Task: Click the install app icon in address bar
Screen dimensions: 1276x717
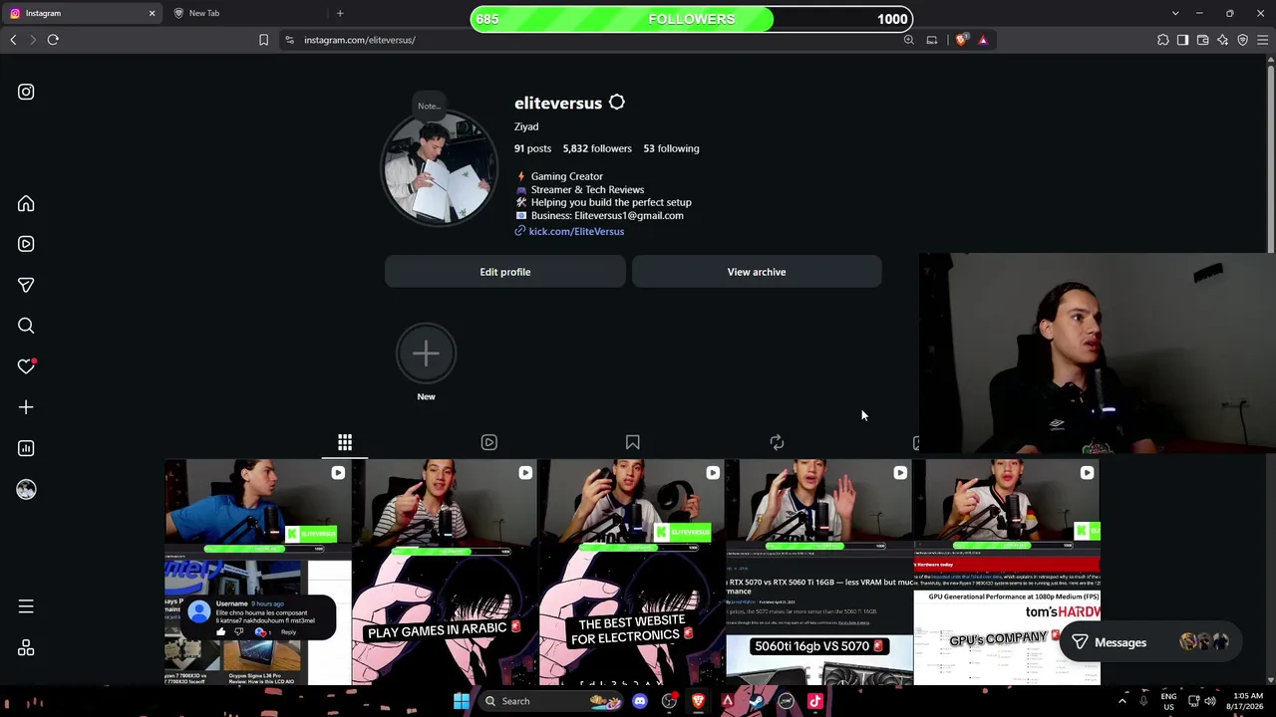Action: point(932,40)
